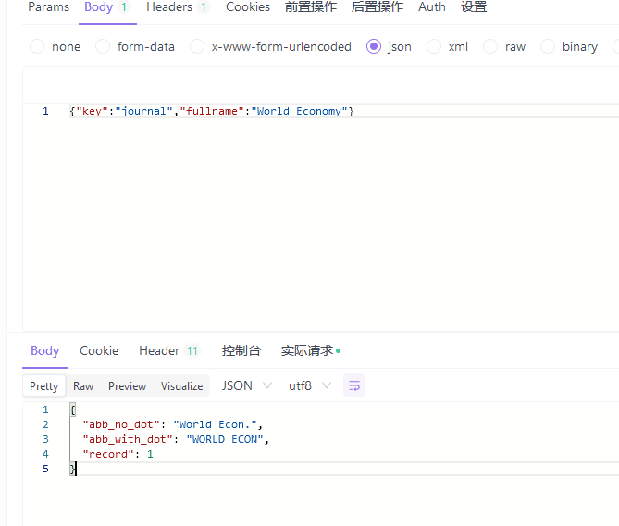Image resolution: width=619 pixels, height=526 pixels.
Task: Open the Cookies tab
Action: pos(248,7)
